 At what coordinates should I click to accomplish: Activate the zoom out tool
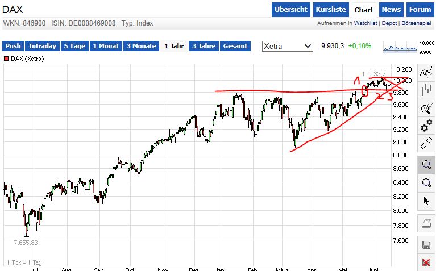426,182
